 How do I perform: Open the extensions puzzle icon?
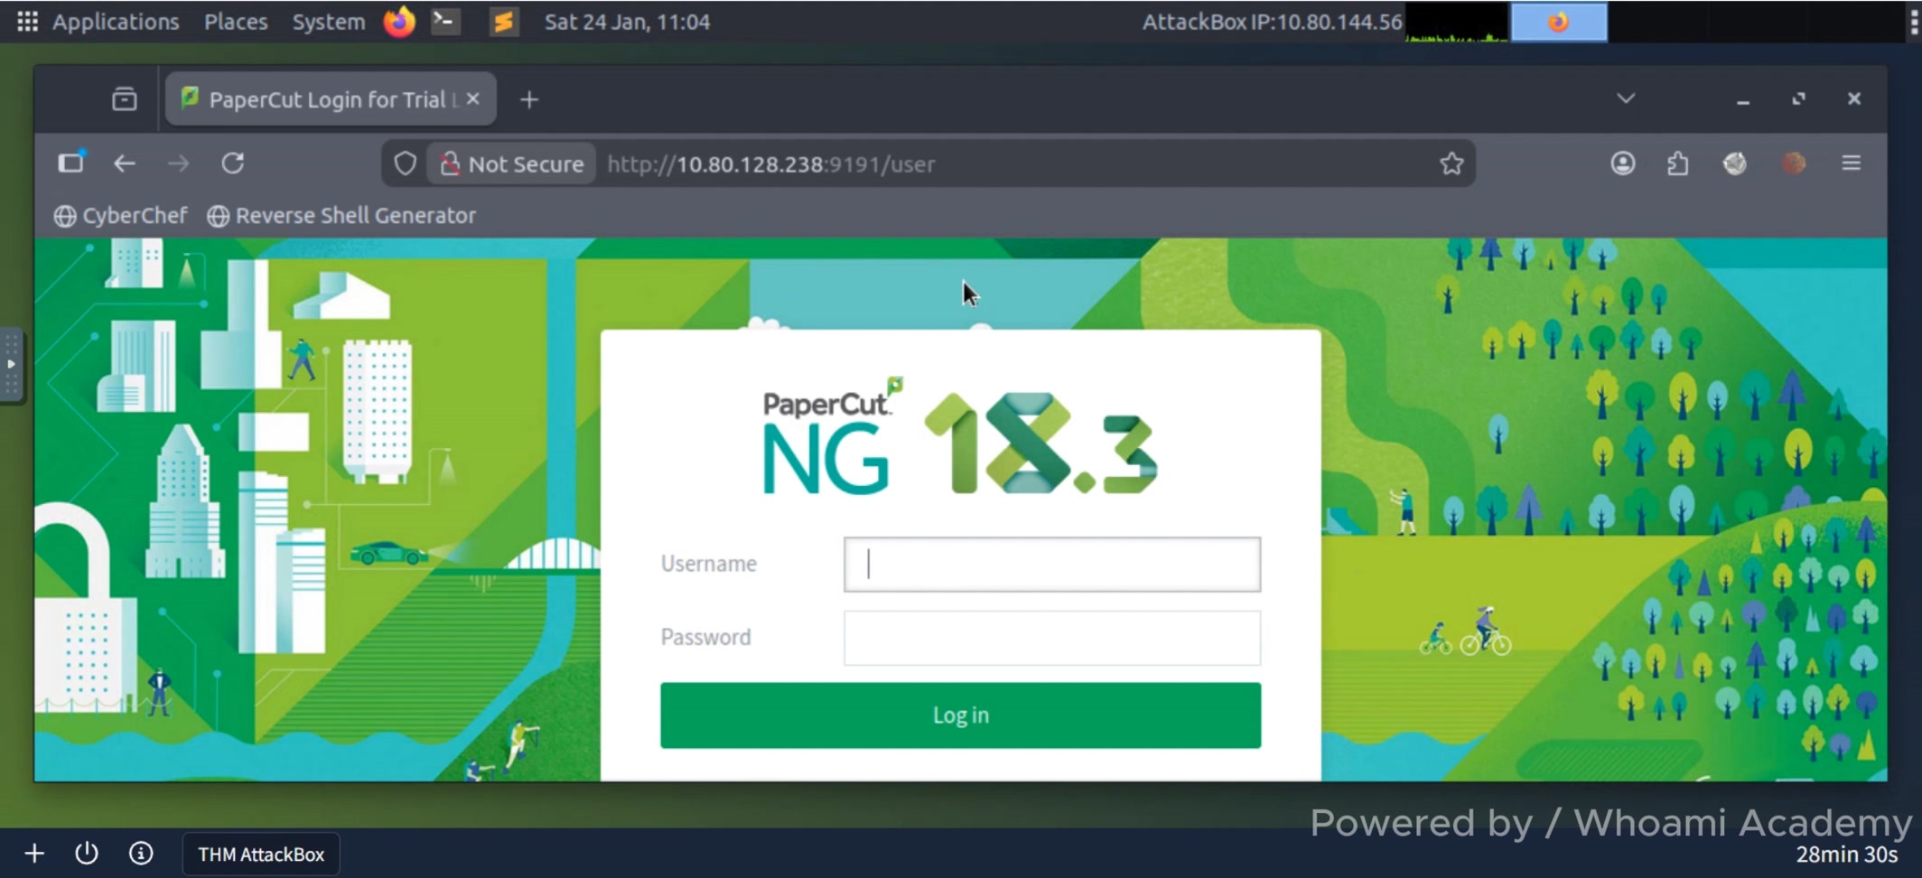click(1678, 163)
